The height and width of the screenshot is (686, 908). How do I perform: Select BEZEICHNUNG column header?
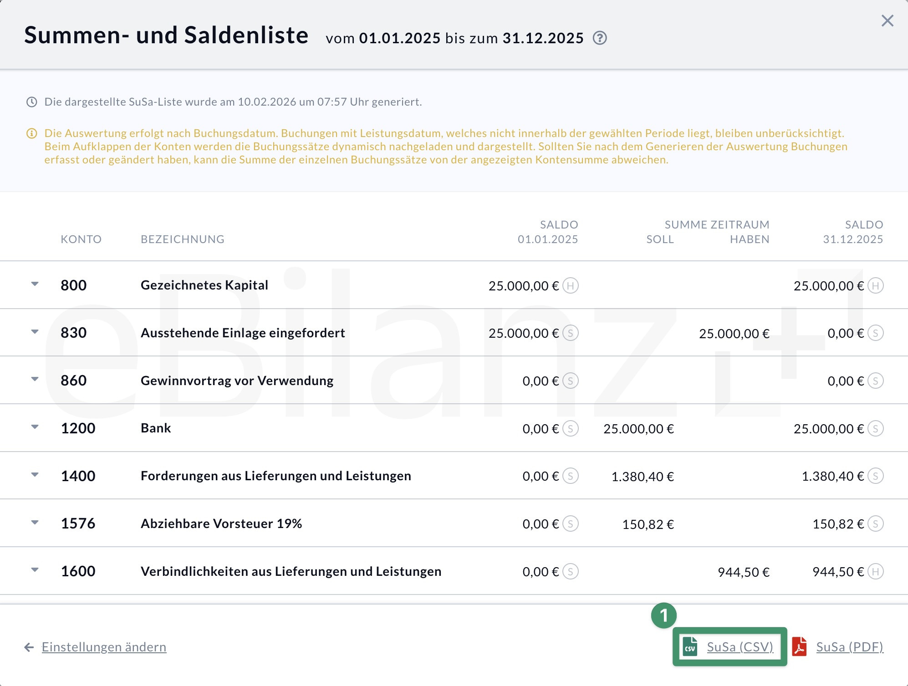[x=183, y=239]
